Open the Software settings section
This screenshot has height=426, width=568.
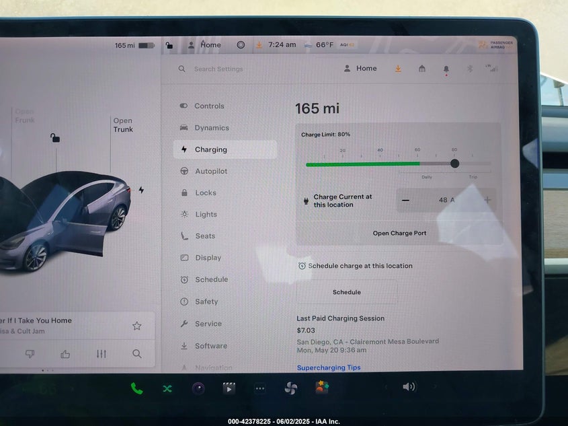(210, 346)
